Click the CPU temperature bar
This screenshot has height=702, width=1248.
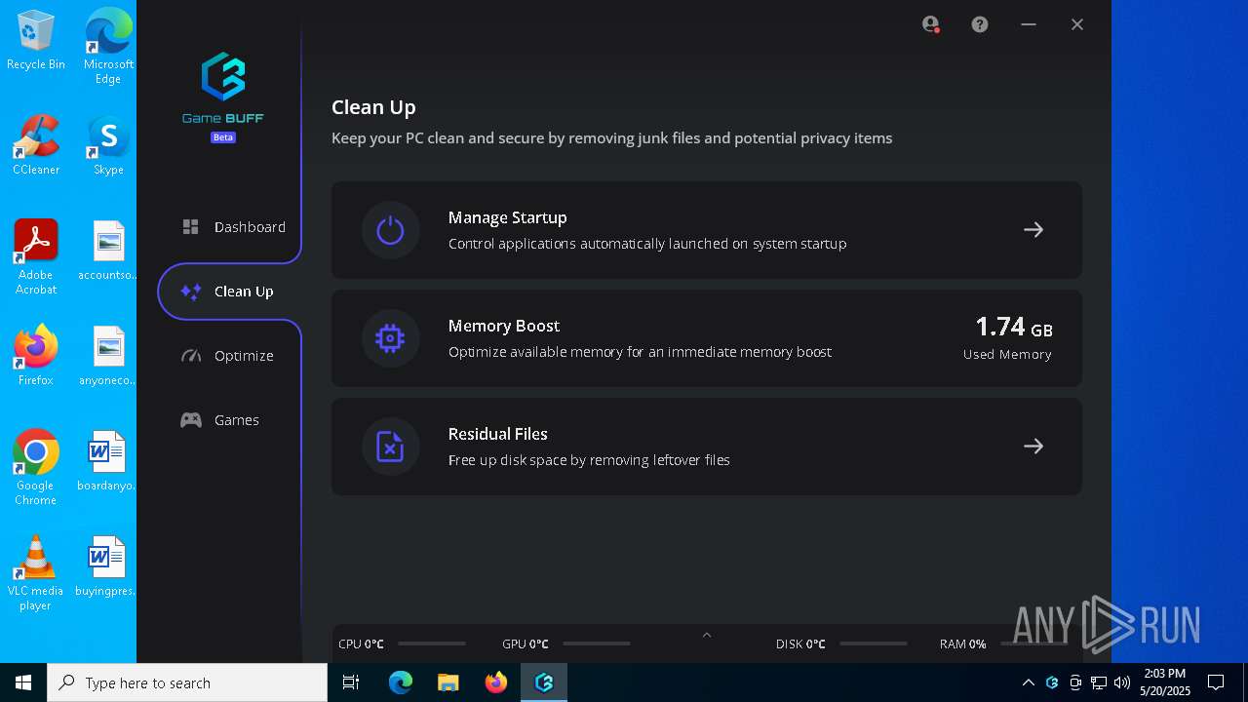[432, 643]
